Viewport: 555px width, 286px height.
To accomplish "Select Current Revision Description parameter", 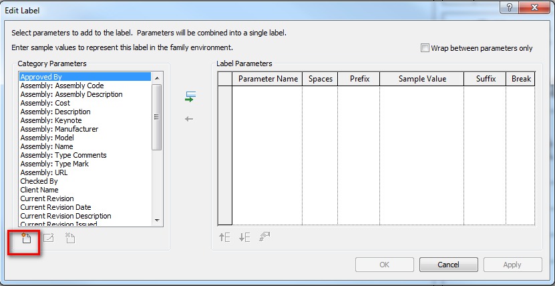I will (85, 216).
